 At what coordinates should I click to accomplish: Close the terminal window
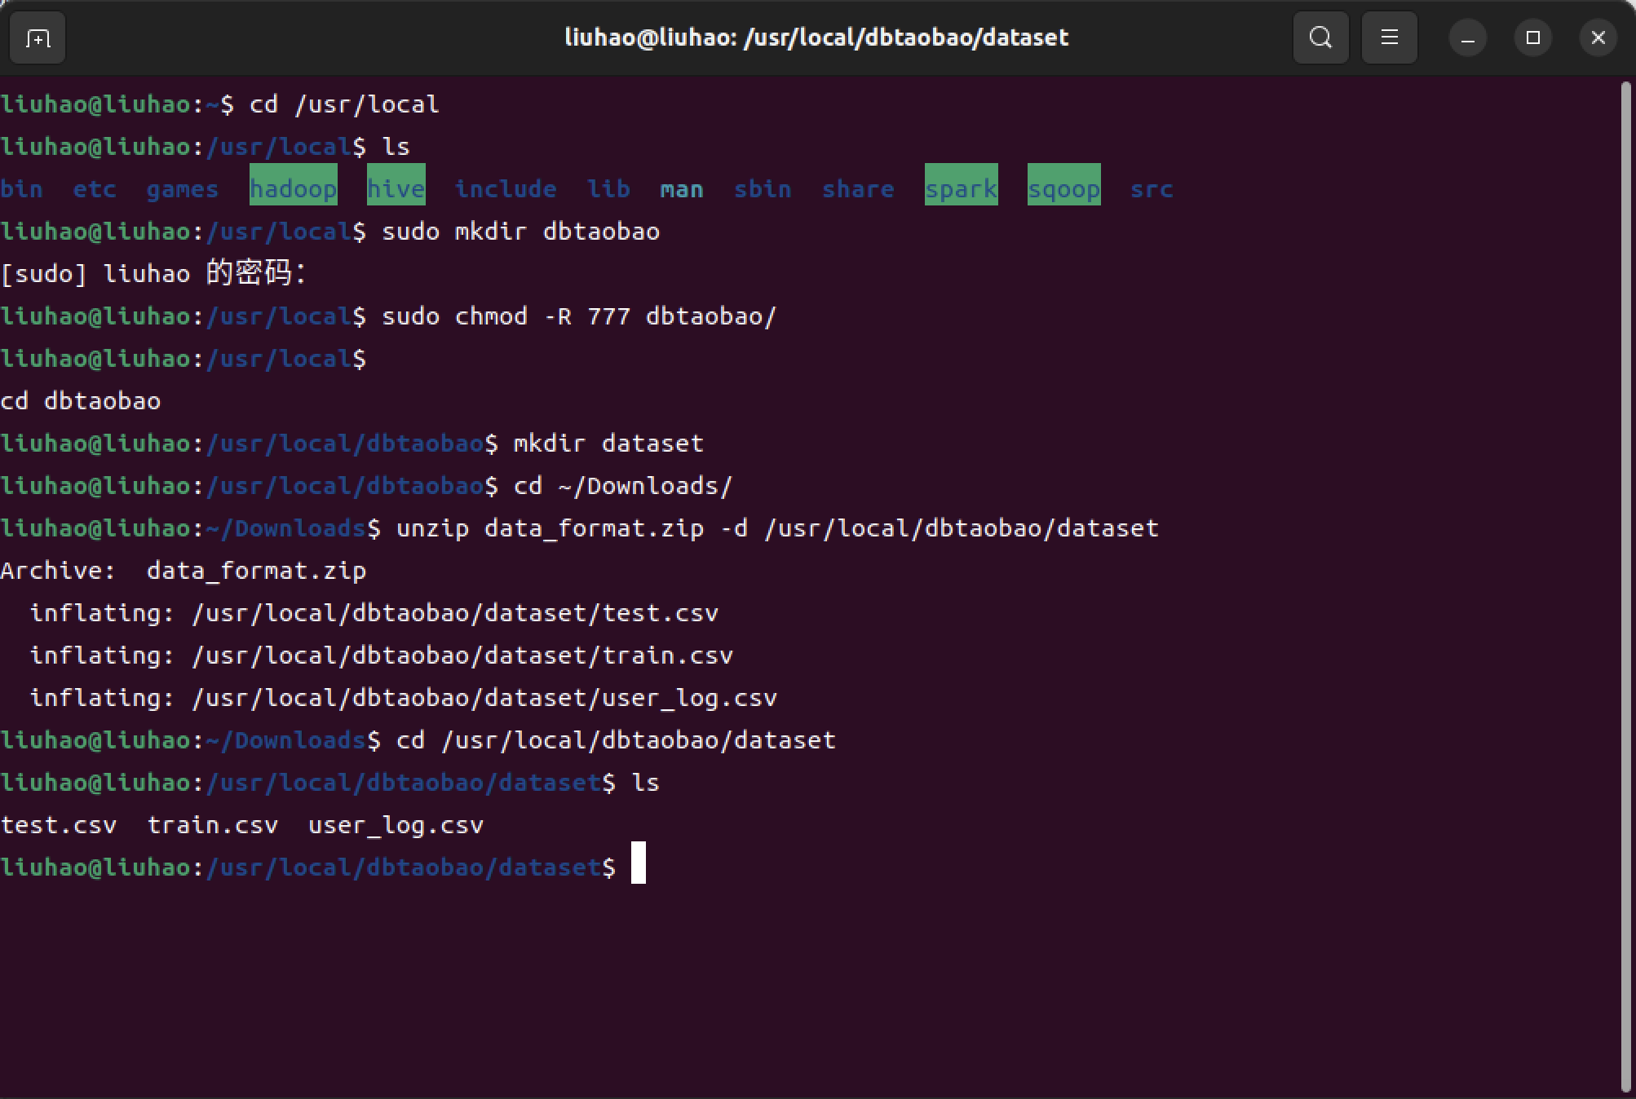1598,38
